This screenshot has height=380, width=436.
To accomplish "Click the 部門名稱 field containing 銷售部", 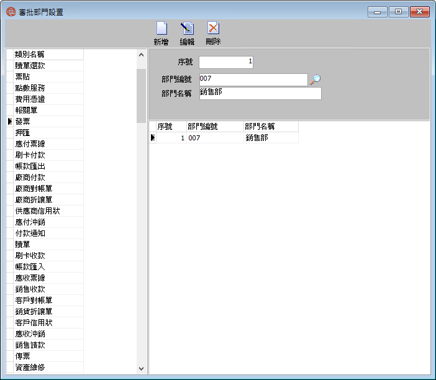I will click(x=260, y=93).
